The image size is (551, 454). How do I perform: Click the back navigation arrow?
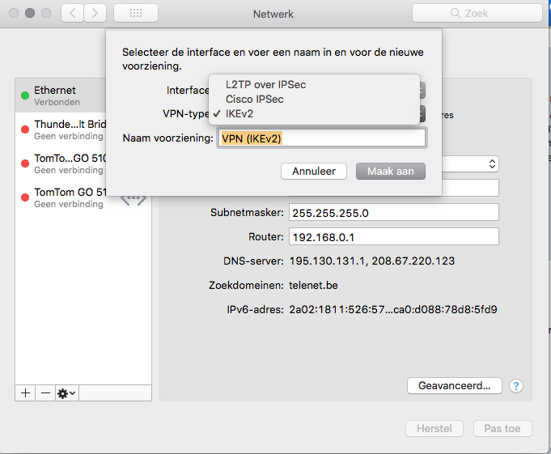coord(73,14)
